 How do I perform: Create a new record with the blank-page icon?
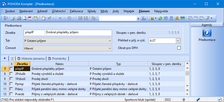(44, 18)
